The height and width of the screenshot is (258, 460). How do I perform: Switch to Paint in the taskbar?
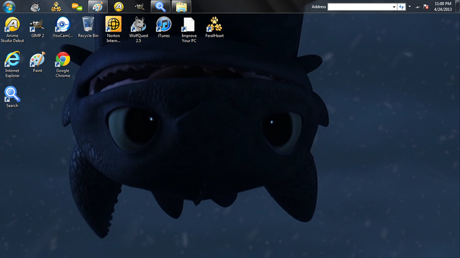[97, 6]
